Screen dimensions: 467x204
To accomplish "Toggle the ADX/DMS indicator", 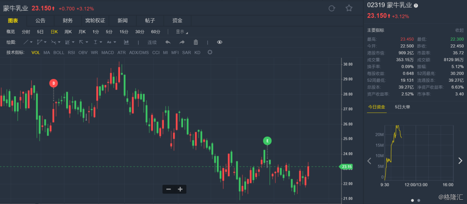I will 139,52.
